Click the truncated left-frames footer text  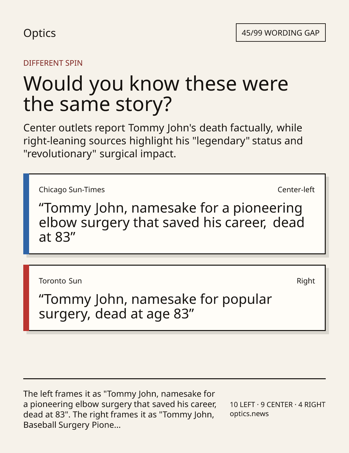click(120, 409)
